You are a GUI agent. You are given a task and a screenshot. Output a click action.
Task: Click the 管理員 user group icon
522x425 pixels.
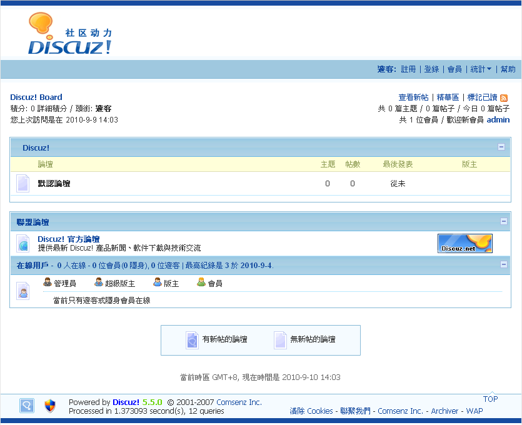coord(46,282)
